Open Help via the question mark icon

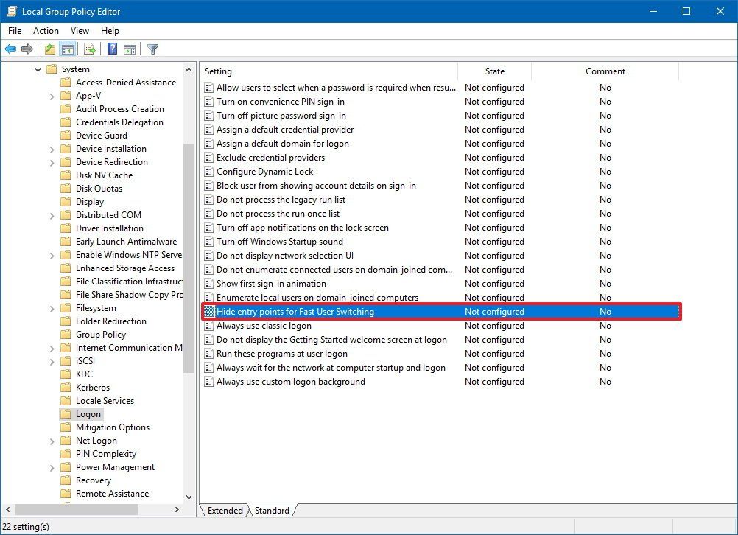pyautogui.click(x=110, y=49)
